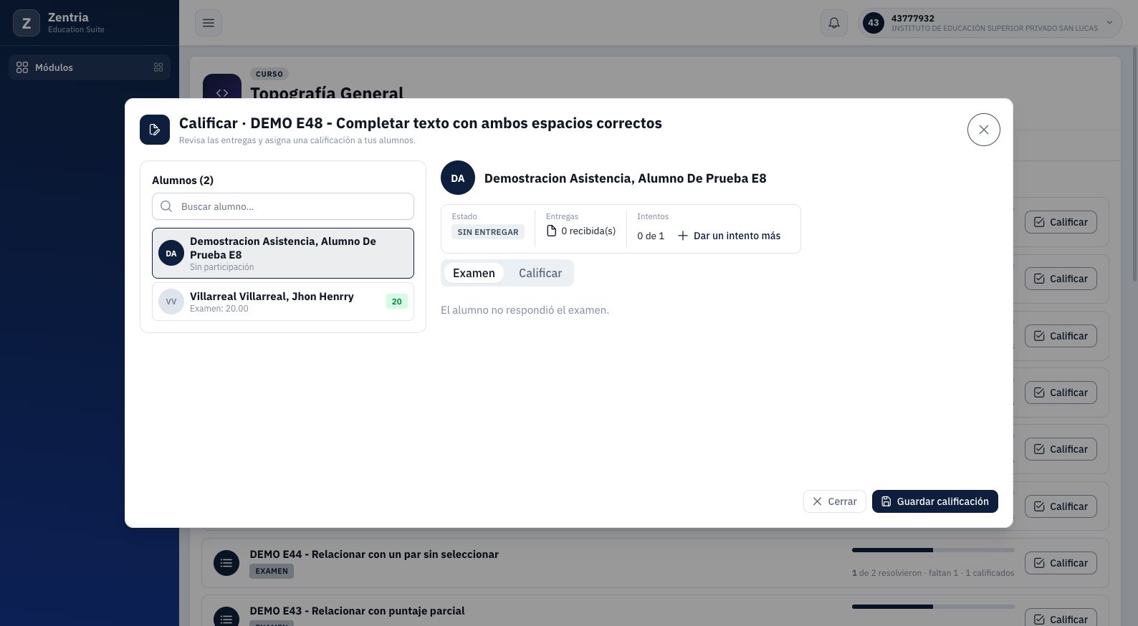Click the hamburger menu icon in the top bar

point(209,23)
